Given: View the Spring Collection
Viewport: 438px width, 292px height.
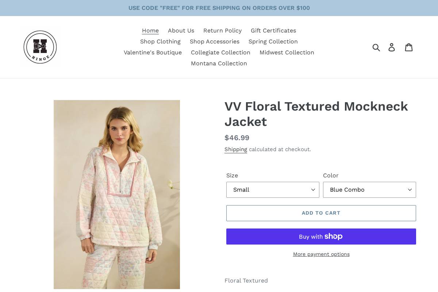Looking at the screenshot, I should click(x=273, y=42).
